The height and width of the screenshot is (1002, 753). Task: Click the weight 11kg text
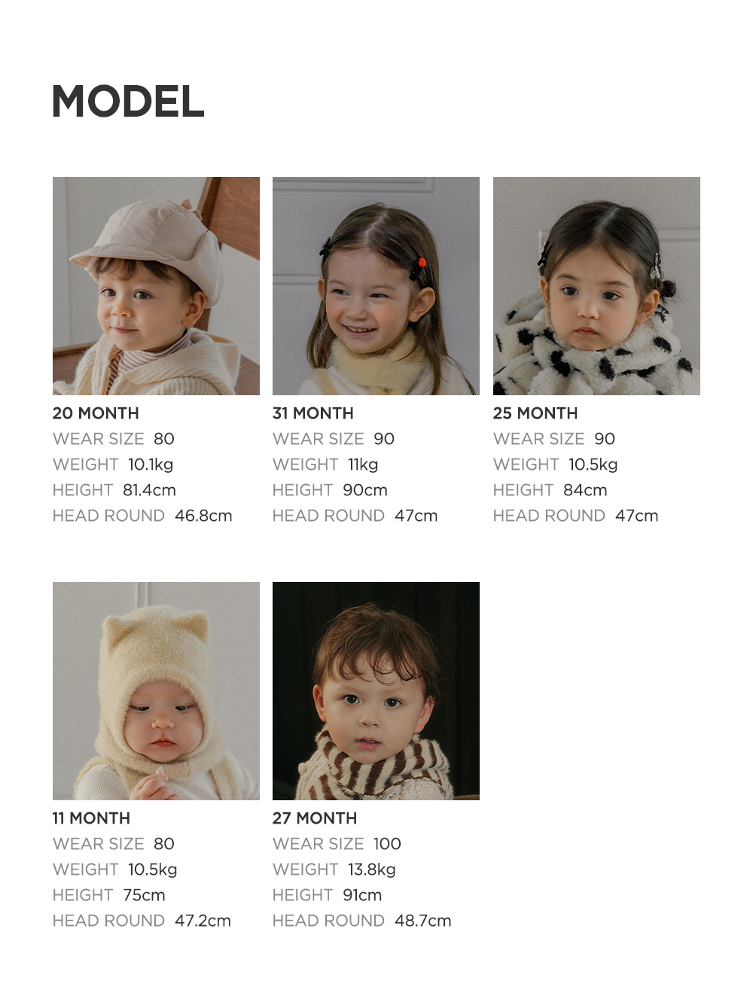pyautogui.click(x=325, y=464)
